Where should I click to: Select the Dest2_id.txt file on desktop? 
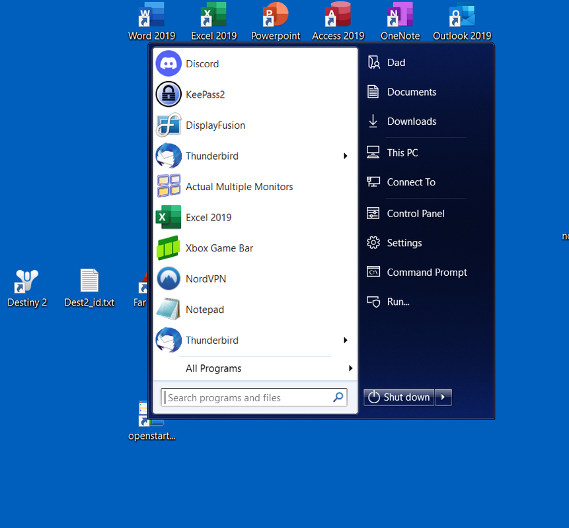(x=89, y=288)
